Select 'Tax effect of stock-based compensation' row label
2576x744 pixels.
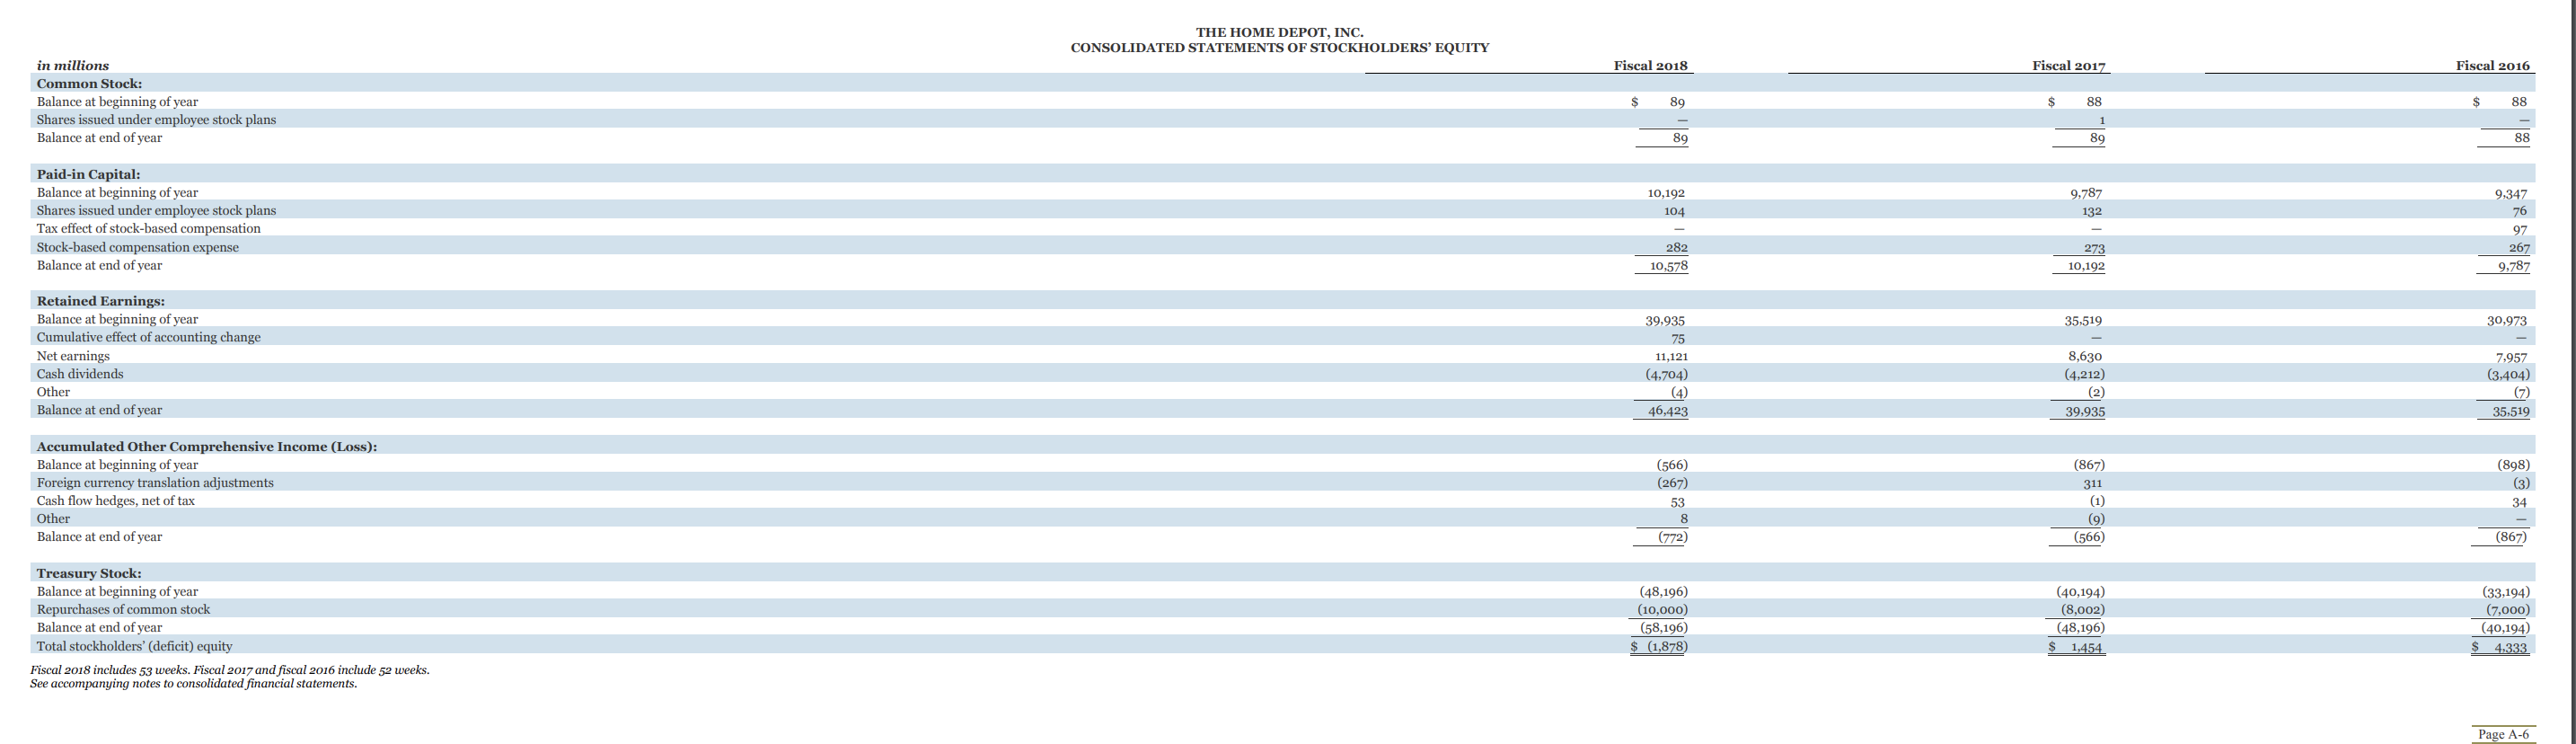pos(148,228)
